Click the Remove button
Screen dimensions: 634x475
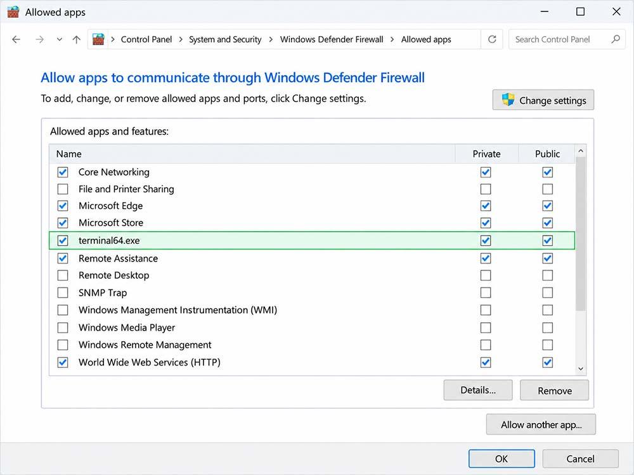click(554, 390)
